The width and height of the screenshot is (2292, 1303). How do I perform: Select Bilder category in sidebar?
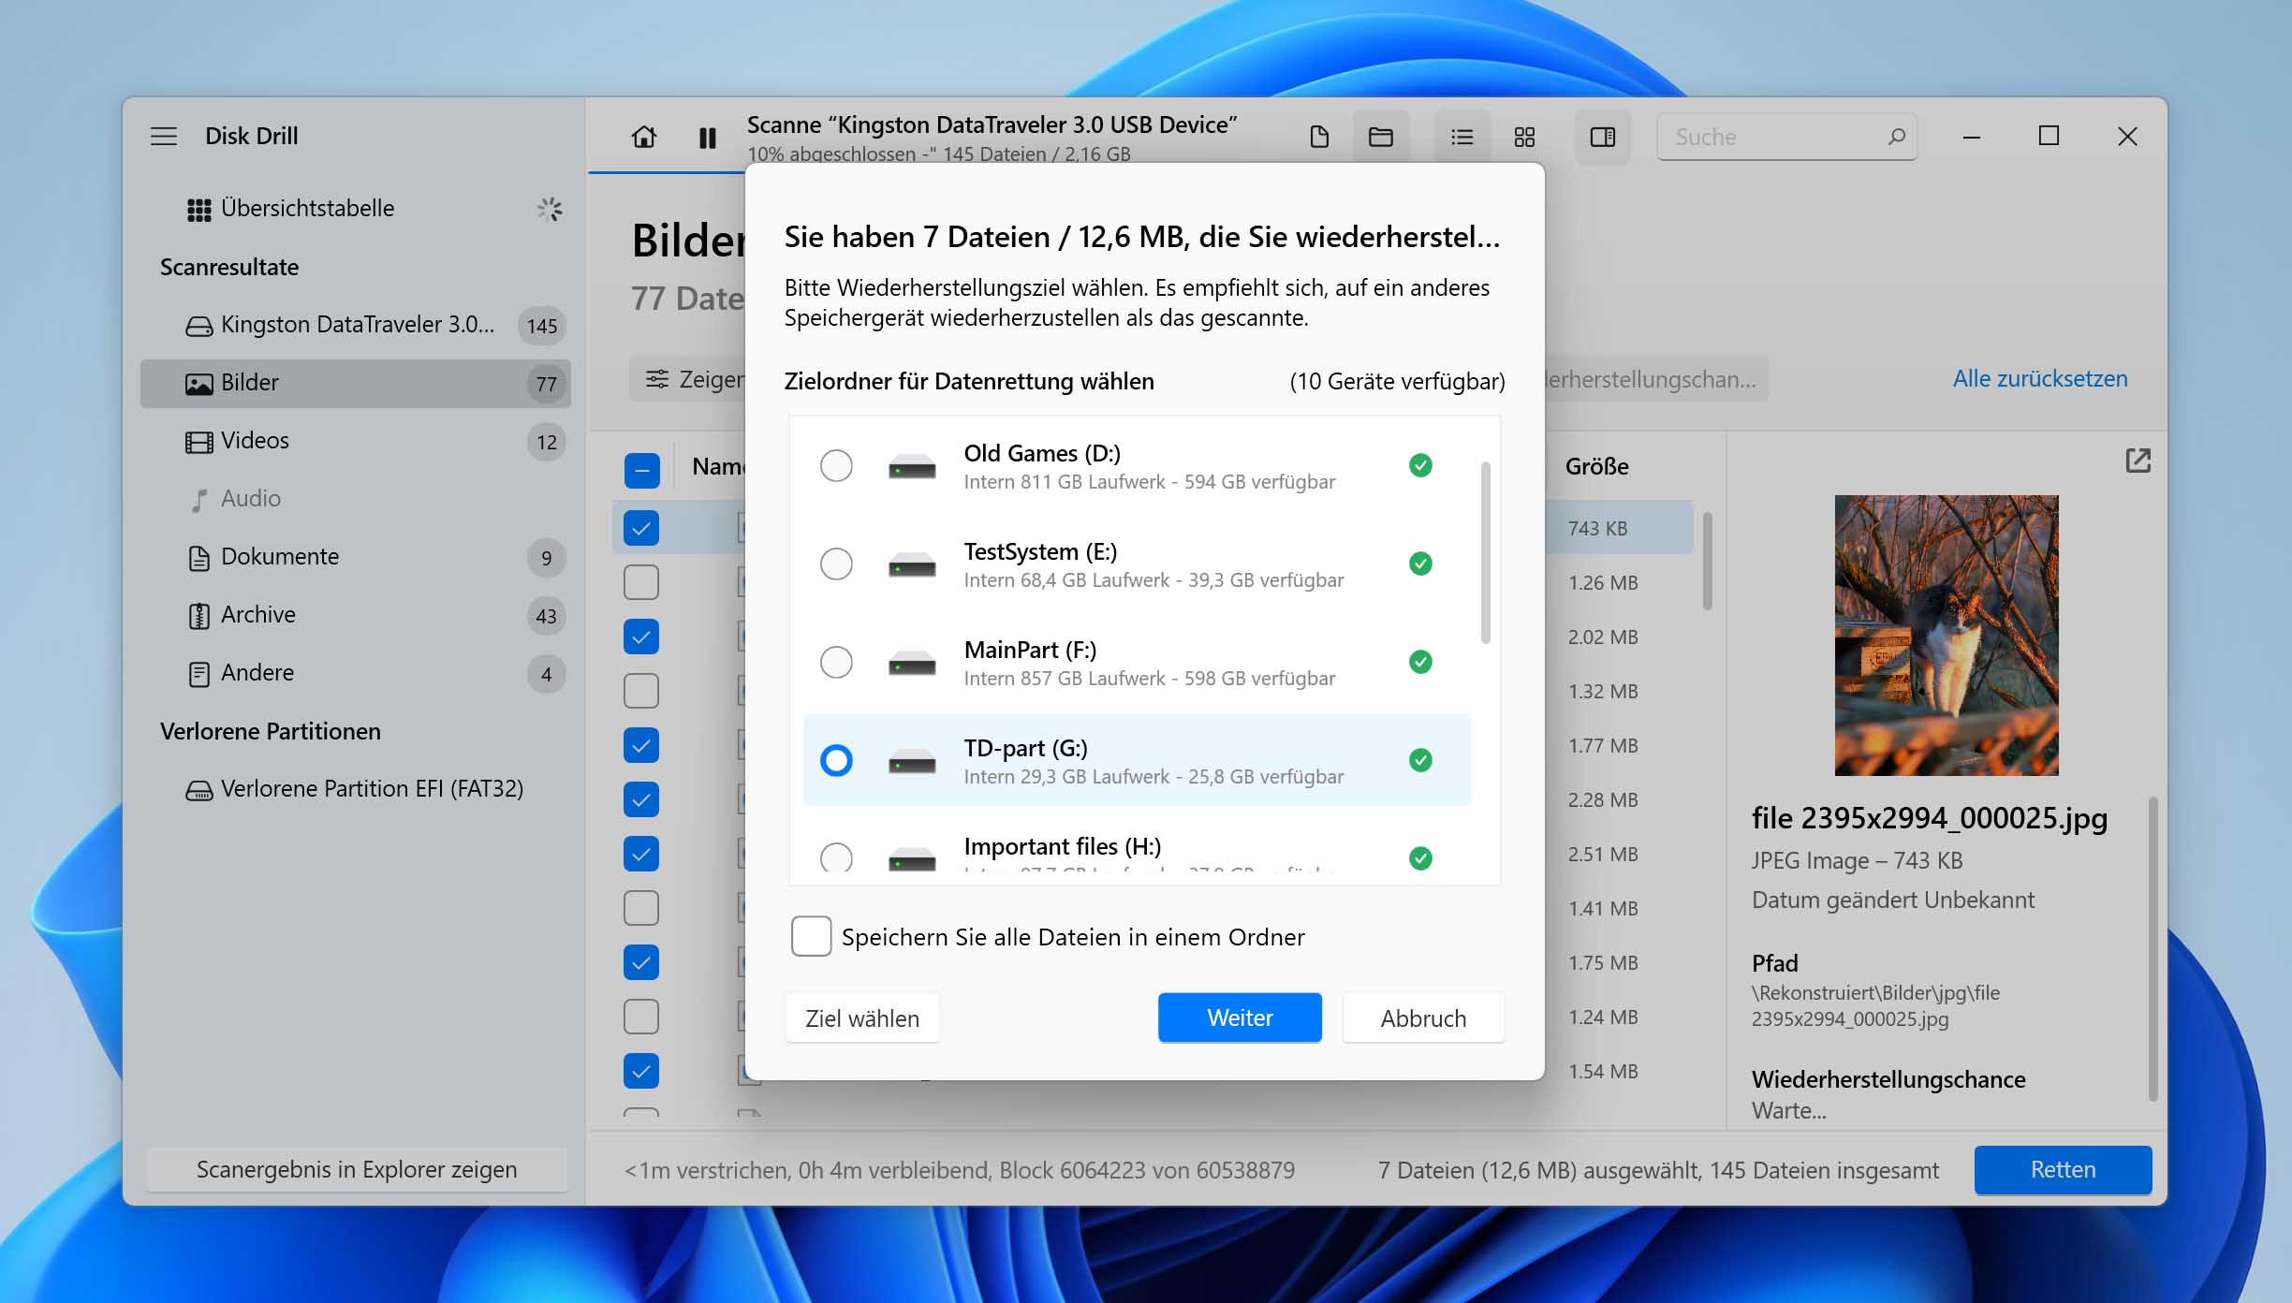pyautogui.click(x=356, y=383)
